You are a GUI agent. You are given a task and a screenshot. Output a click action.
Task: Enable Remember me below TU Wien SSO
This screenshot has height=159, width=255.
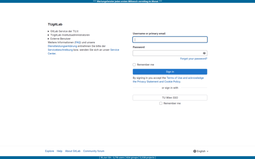coord(161,103)
